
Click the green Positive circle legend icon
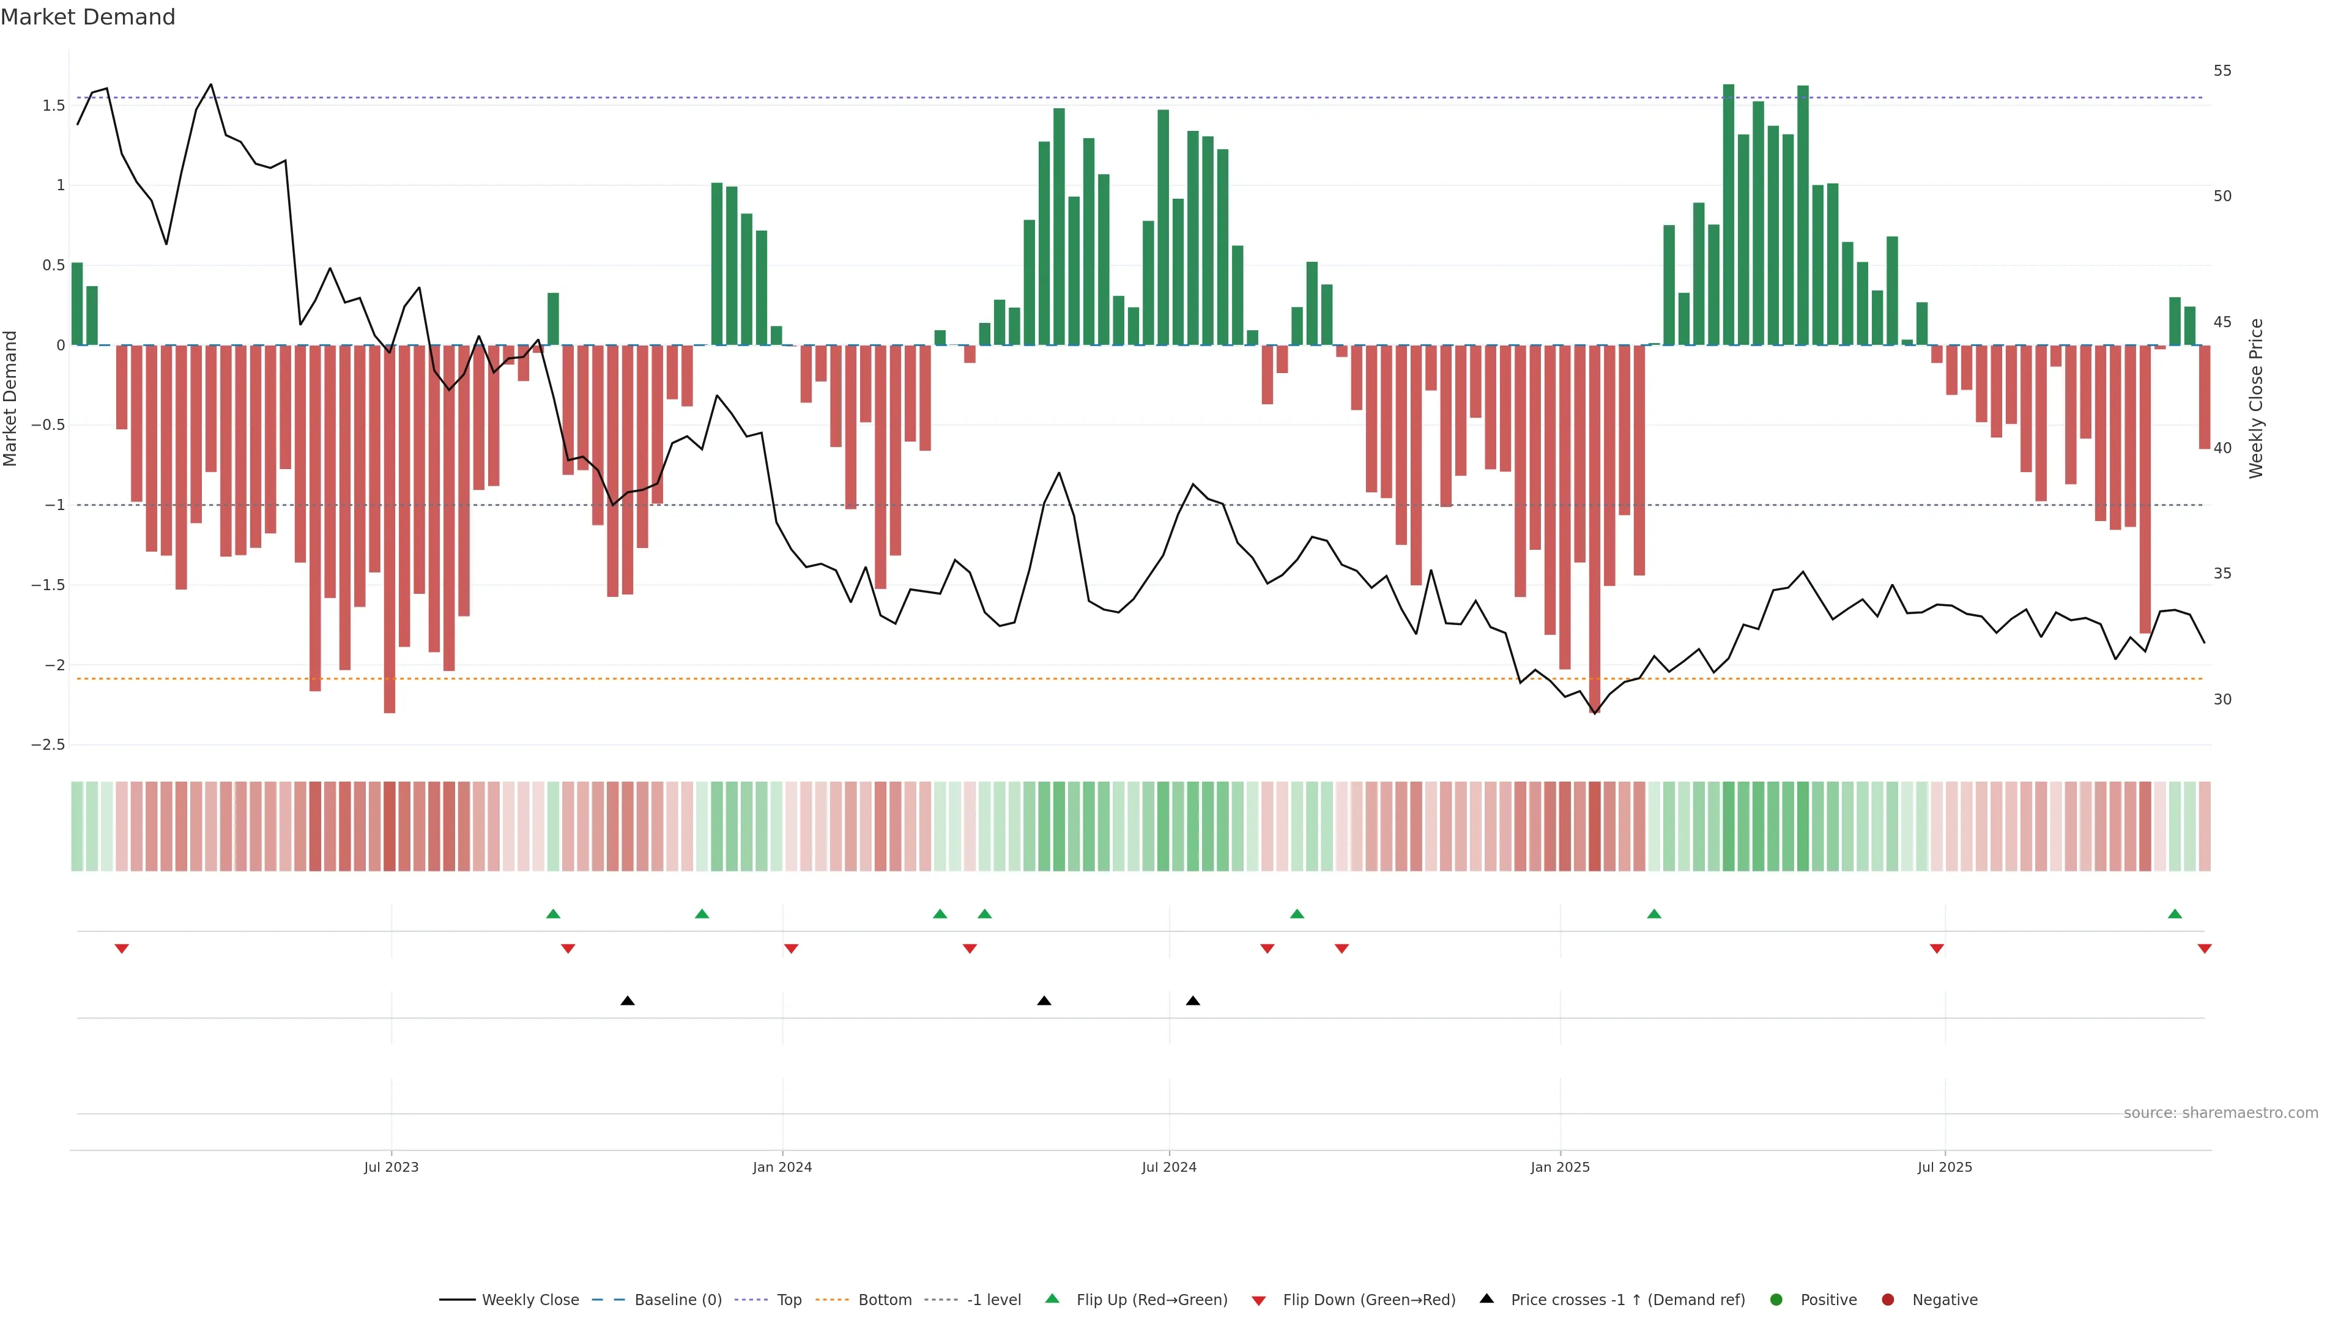pos(1775,1299)
